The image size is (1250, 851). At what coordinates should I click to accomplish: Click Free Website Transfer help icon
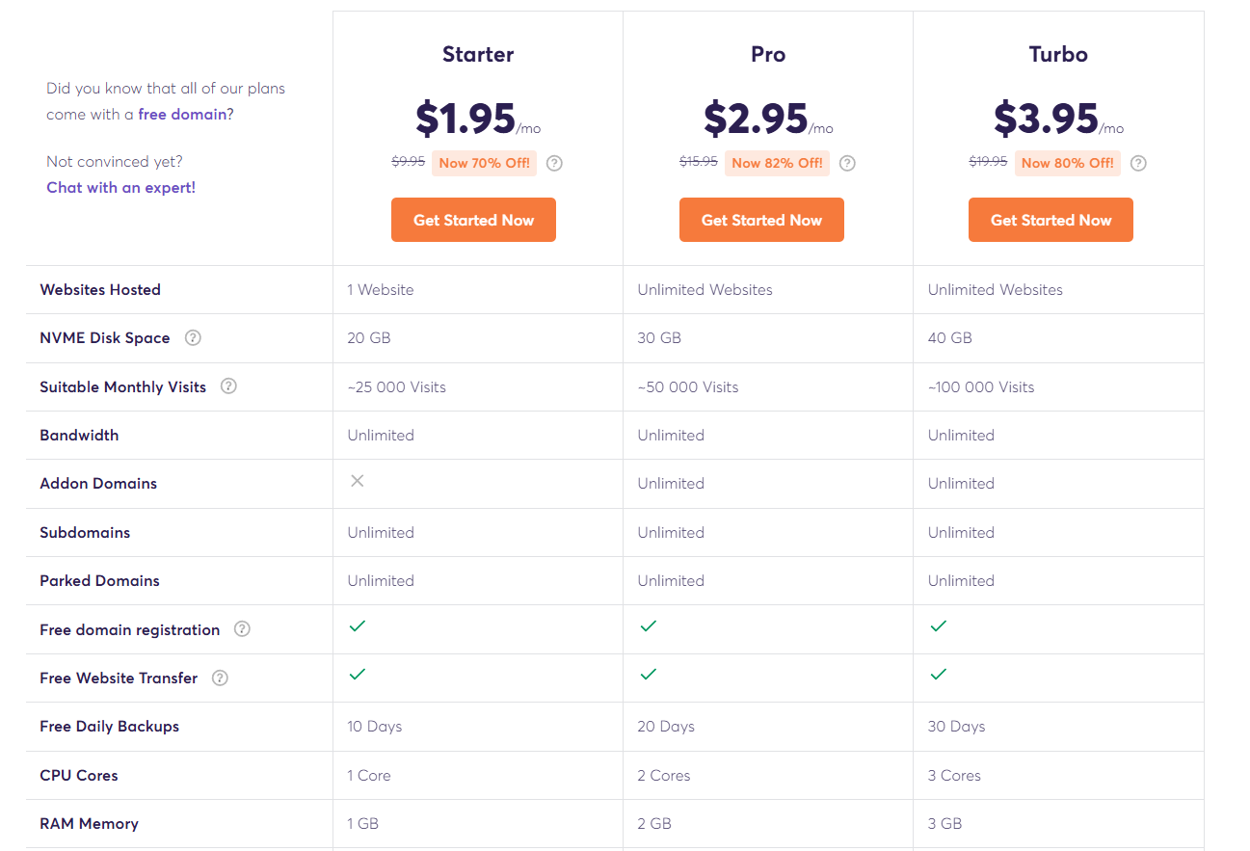tap(220, 678)
